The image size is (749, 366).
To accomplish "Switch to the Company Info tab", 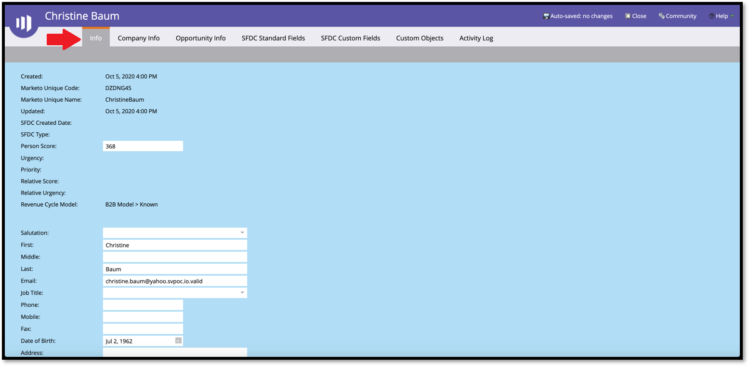I will pyautogui.click(x=139, y=38).
